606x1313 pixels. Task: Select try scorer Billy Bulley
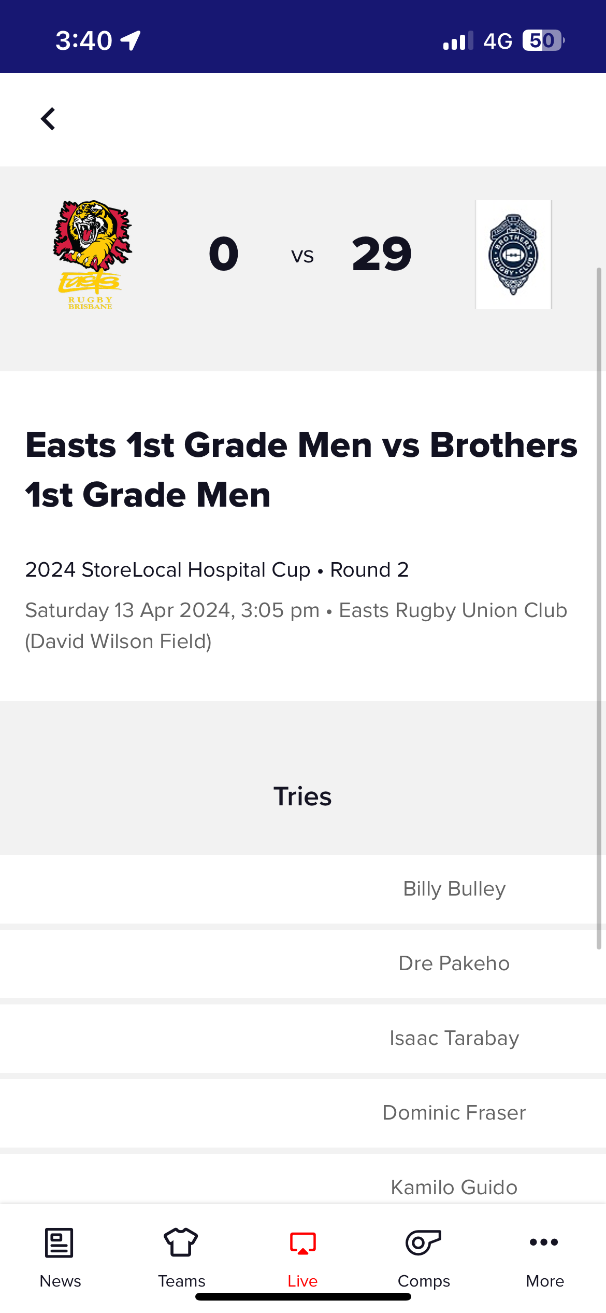pos(454,889)
